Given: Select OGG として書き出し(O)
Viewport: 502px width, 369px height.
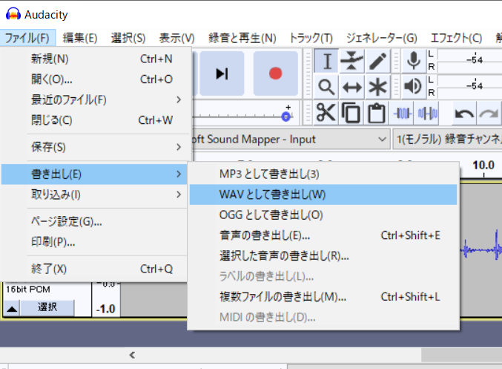Looking at the screenshot, I should pos(323,215).
